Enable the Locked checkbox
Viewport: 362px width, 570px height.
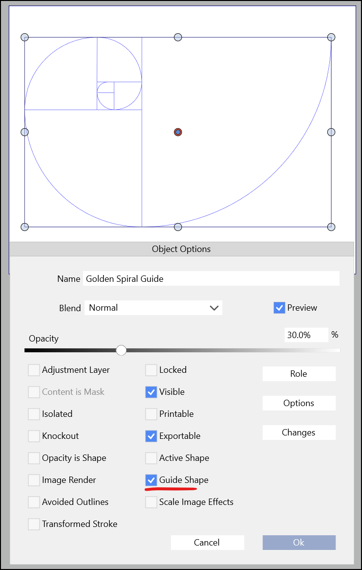[151, 370]
